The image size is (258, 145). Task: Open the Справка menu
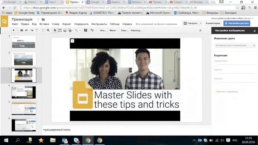127,24
